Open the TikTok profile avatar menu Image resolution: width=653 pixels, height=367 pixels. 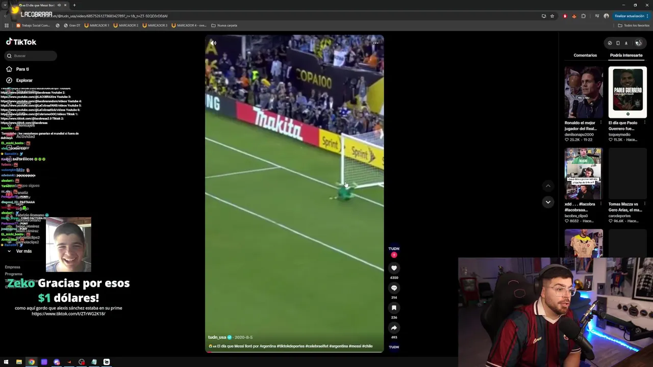638,43
